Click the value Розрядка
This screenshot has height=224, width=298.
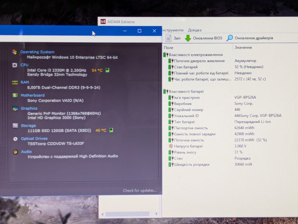[x=242, y=158]
